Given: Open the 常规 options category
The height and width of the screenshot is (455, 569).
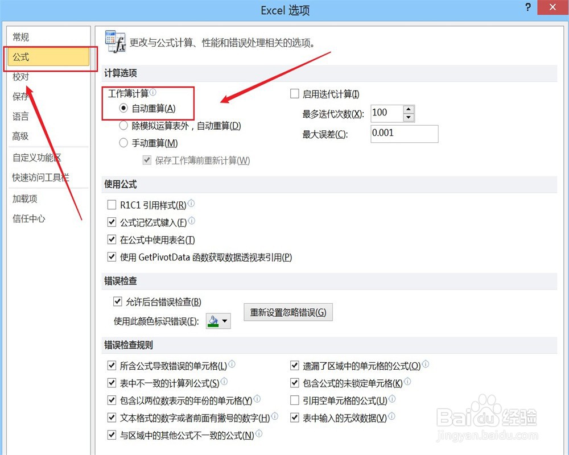Looking at the screenshot, I should click(20, 37).
